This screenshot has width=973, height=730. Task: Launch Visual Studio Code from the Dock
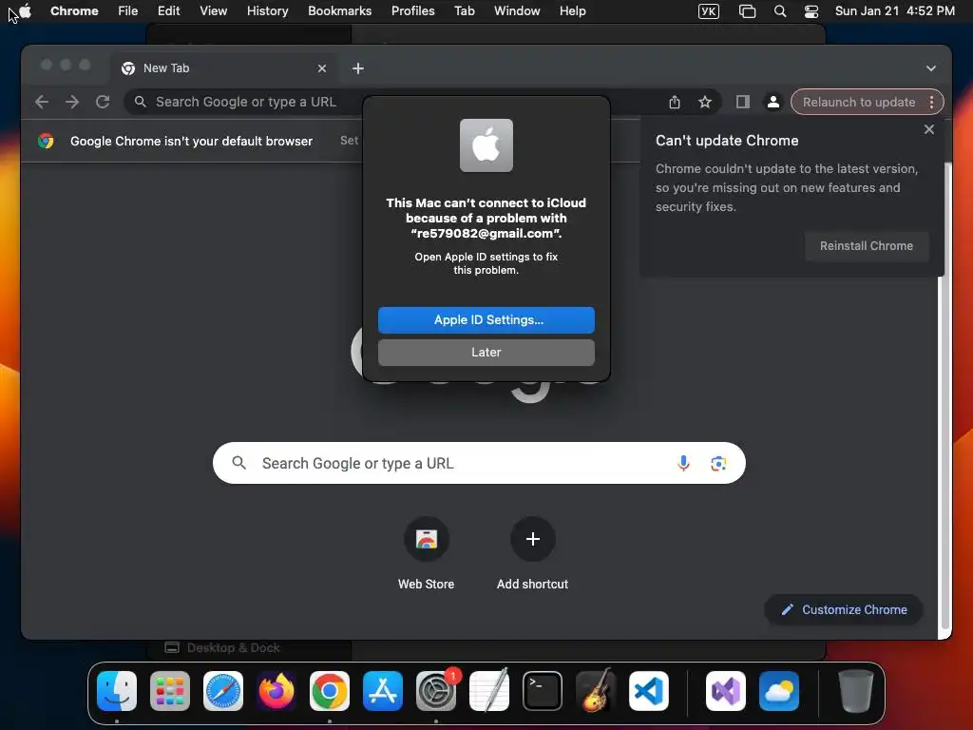[x=648, y=691]
